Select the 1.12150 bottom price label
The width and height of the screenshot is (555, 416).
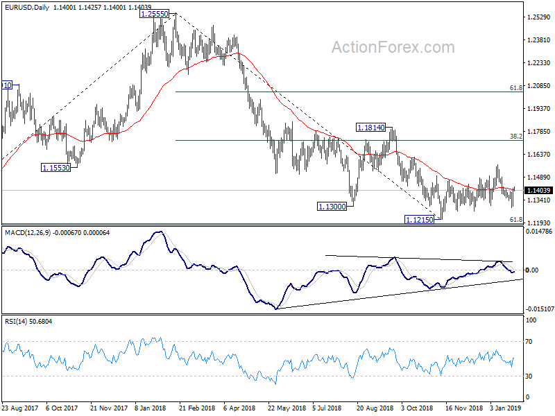point(419,220)
